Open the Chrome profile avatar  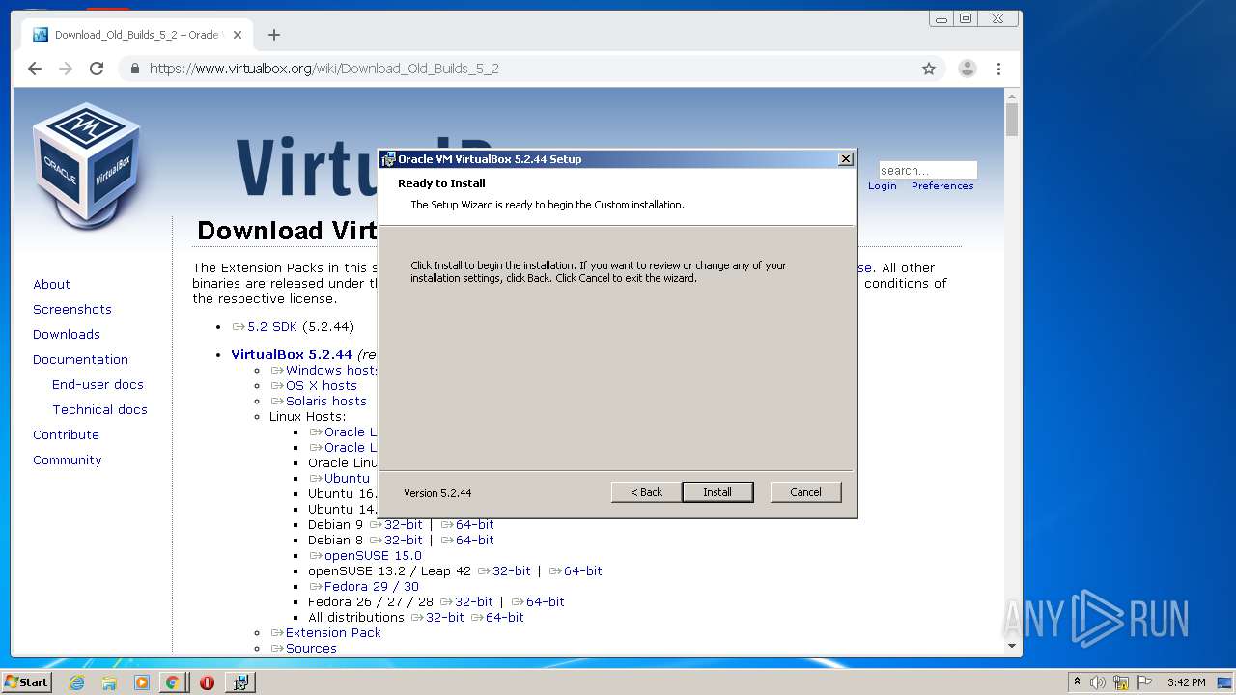point(967,69)
